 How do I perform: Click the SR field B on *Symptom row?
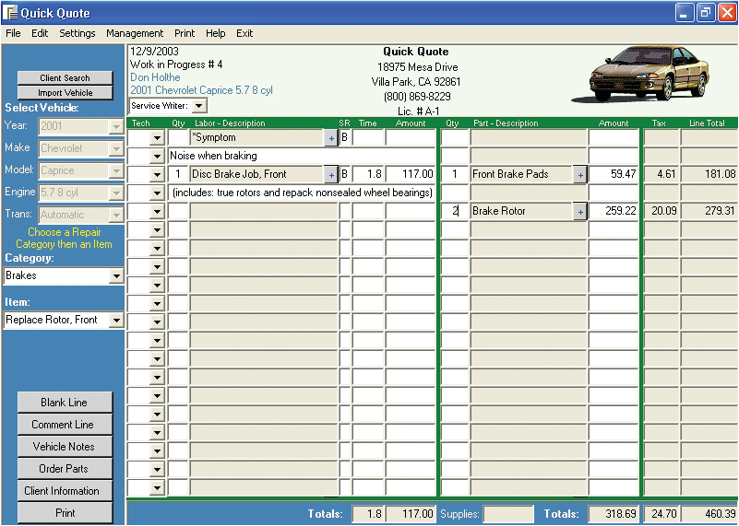point(345,138)
